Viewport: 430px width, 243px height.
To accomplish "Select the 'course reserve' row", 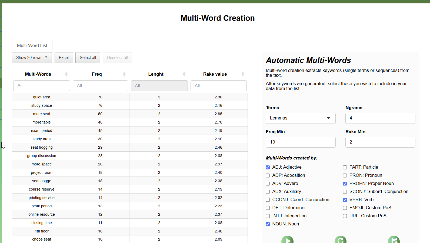I will coord(130,189).
